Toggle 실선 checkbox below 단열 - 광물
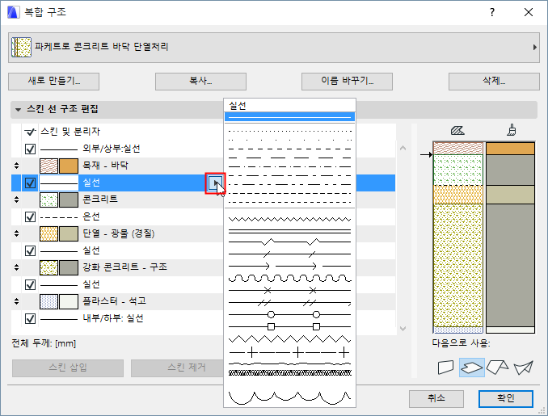Viewport: 548px width, 416px height. coord(31,250)
